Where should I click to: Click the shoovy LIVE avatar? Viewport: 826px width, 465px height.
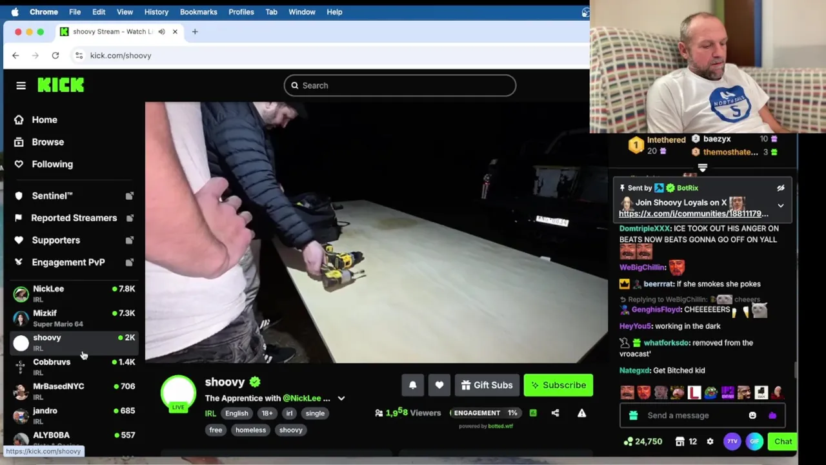pos(178,394)
